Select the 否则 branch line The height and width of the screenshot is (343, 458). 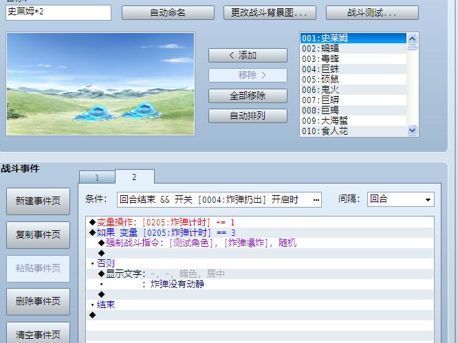pyautogui.click(x=260, y=263)
